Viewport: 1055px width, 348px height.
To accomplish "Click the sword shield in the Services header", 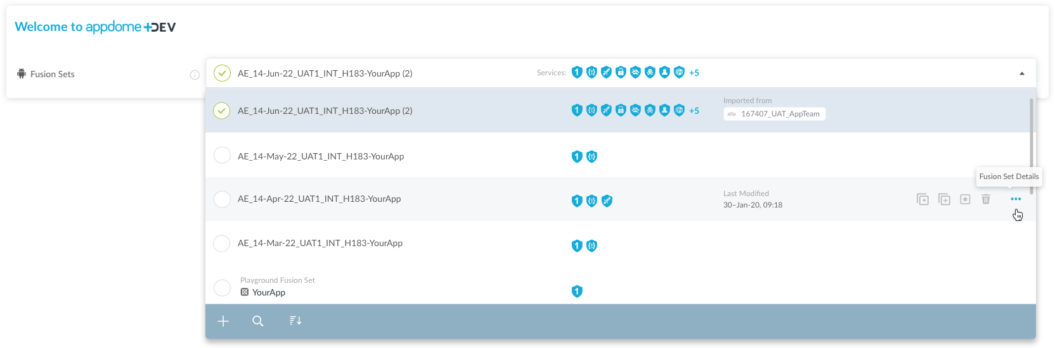I will point(606,72).
